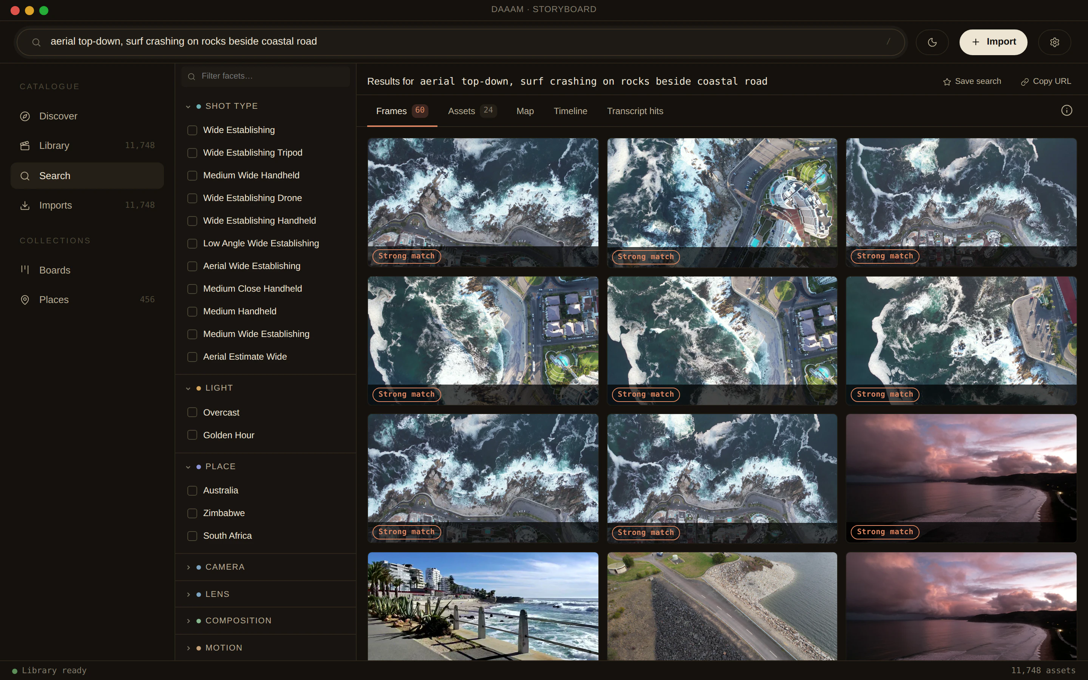Select Wide Establishing Drone checkbox

(192, 198)
